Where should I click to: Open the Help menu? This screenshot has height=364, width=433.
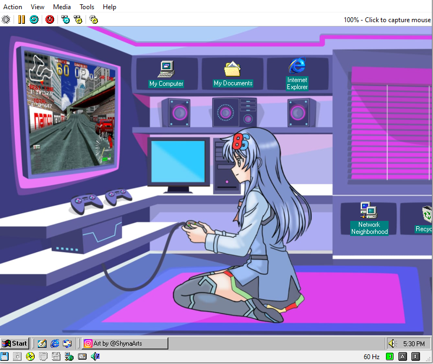coord(109,7)
